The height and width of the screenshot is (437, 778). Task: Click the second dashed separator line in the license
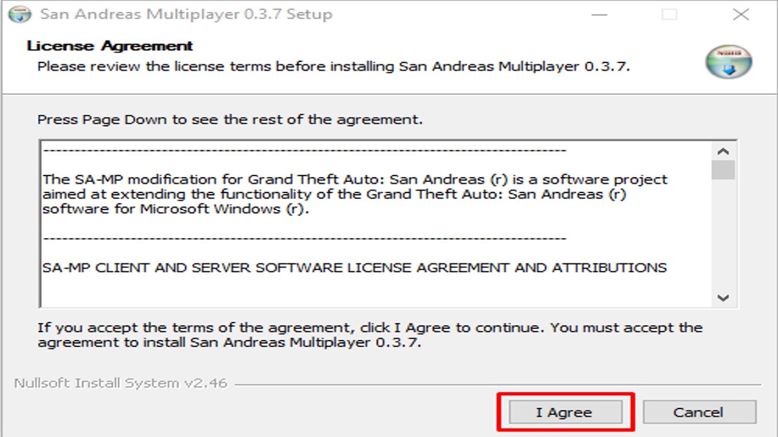tap(305, 238)
